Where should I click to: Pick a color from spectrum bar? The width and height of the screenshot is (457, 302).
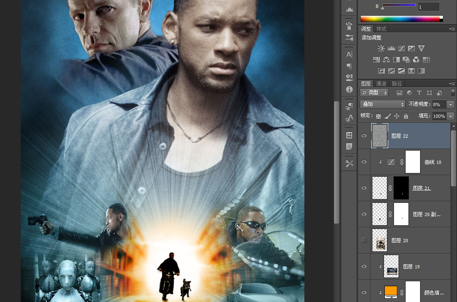coord(401,19)
